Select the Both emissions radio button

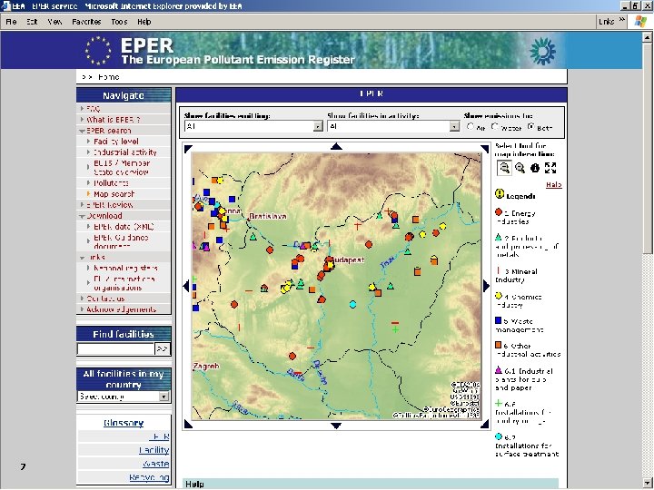click(531, 126)
